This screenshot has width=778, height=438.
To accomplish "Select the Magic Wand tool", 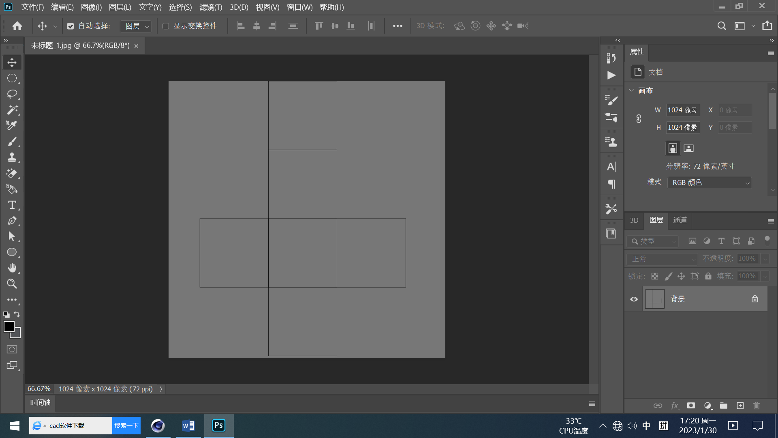I will tap(12, 110).
